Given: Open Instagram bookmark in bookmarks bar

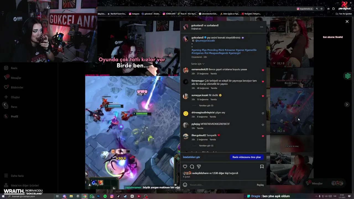Looking at the screenshot, I should [134, 14].
